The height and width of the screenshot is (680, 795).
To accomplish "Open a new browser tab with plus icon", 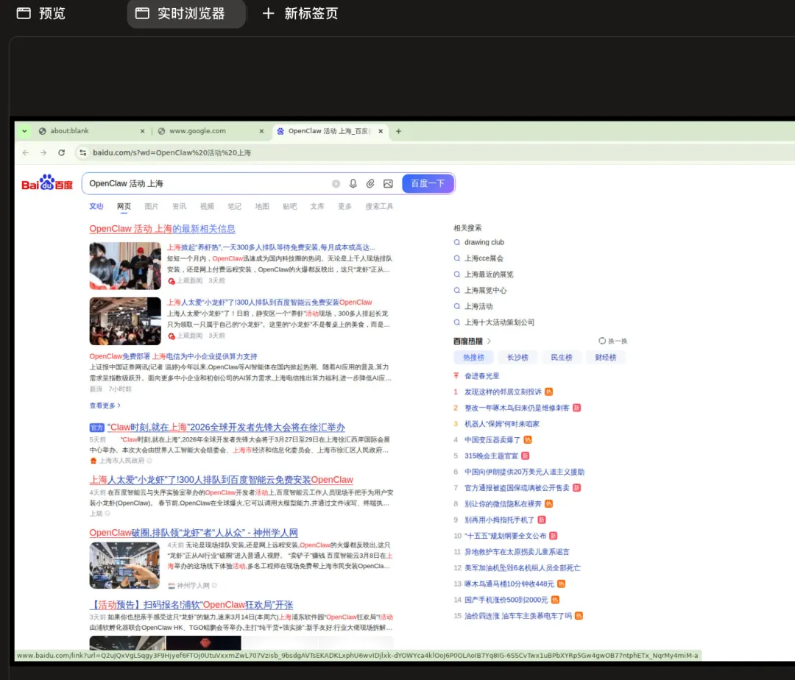I will [x=398, y=131].
